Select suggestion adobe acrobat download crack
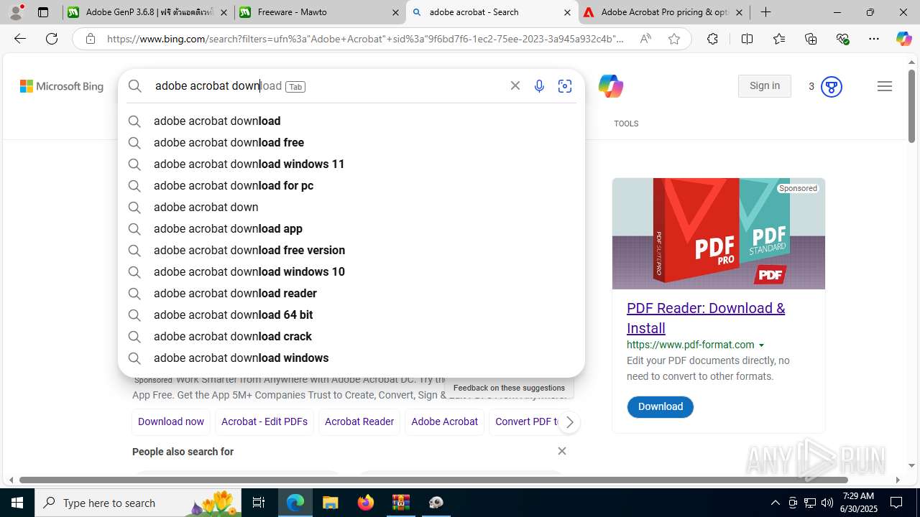 [351, 336]
